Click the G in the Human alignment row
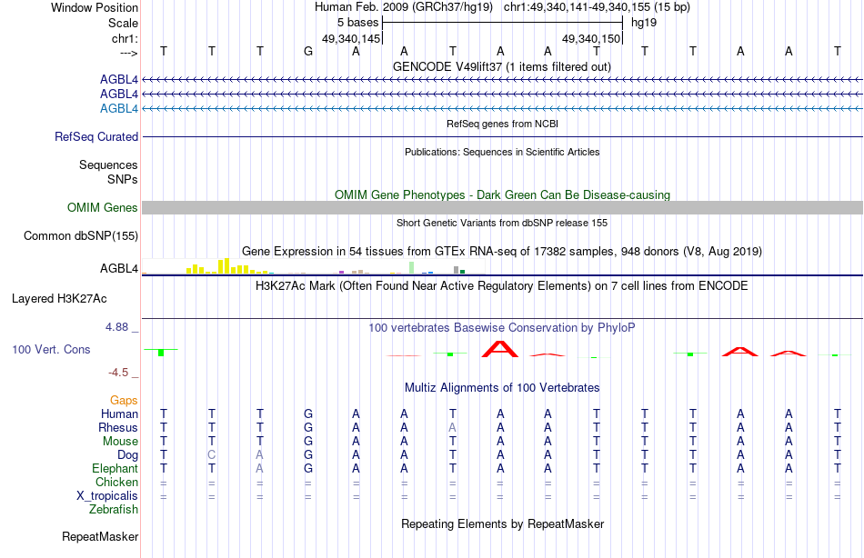Viewport: 864px width, 558px height. [308, 414]
